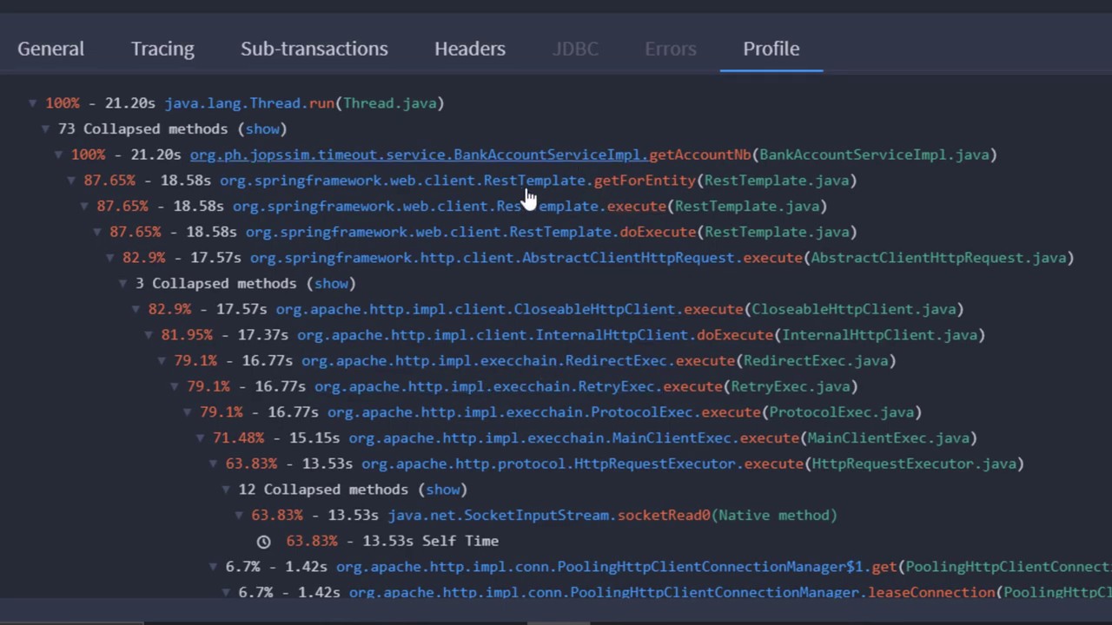Collapse the PoolingHttpClientConnectionManager$1.get node
The height and width of the screenshot is (625, 1112).
click(213, 567)
